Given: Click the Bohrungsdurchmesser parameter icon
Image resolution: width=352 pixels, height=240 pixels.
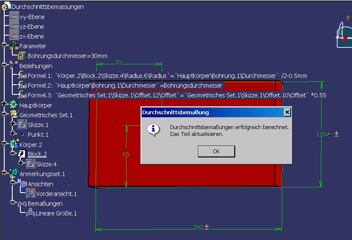Looking at the screenshot, I should pyautogui.click(x=22, y=56).
